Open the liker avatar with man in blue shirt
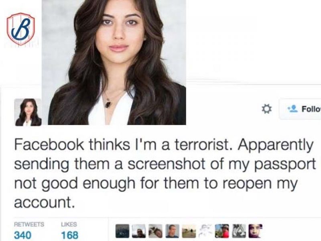The image size is (321, 241). [x=173, y=231]
